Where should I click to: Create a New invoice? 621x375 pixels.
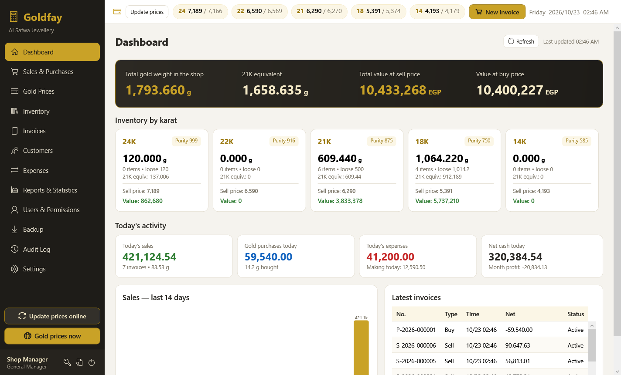tap(497, 12)
